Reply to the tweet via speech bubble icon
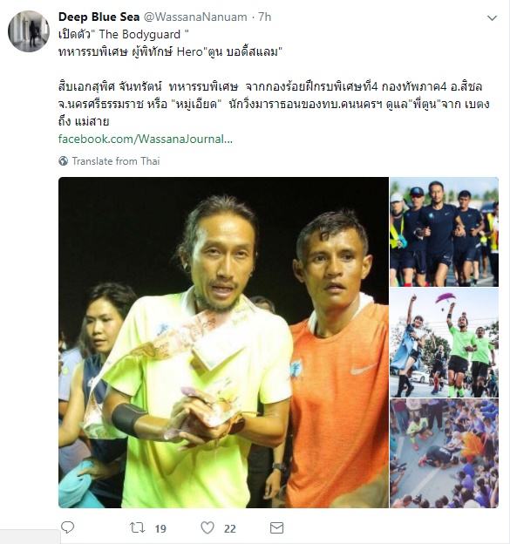The height and width of the screenshot is (544, 510). (67, 527)
